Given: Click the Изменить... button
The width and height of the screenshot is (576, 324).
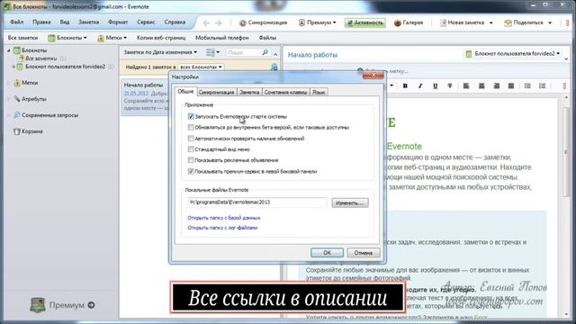Looking at the screenshot, I should [350, 202].
